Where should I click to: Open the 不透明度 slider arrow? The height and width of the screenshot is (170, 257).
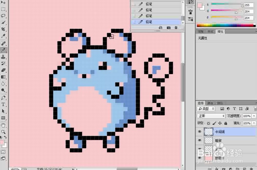click(254, 116)
